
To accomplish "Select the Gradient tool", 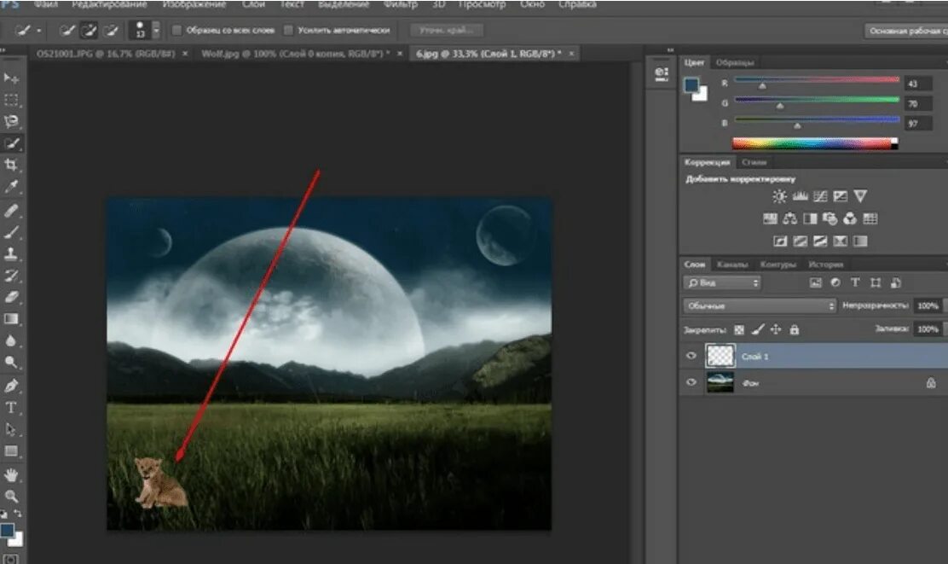I will pyautogui.click(x=11, y=319).
